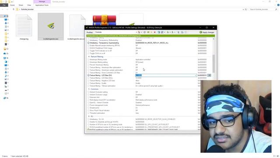Screen dimensions: 280x158
Task: Click the refresh profile icon in Inspector toolbar
Action: [145, 32]
